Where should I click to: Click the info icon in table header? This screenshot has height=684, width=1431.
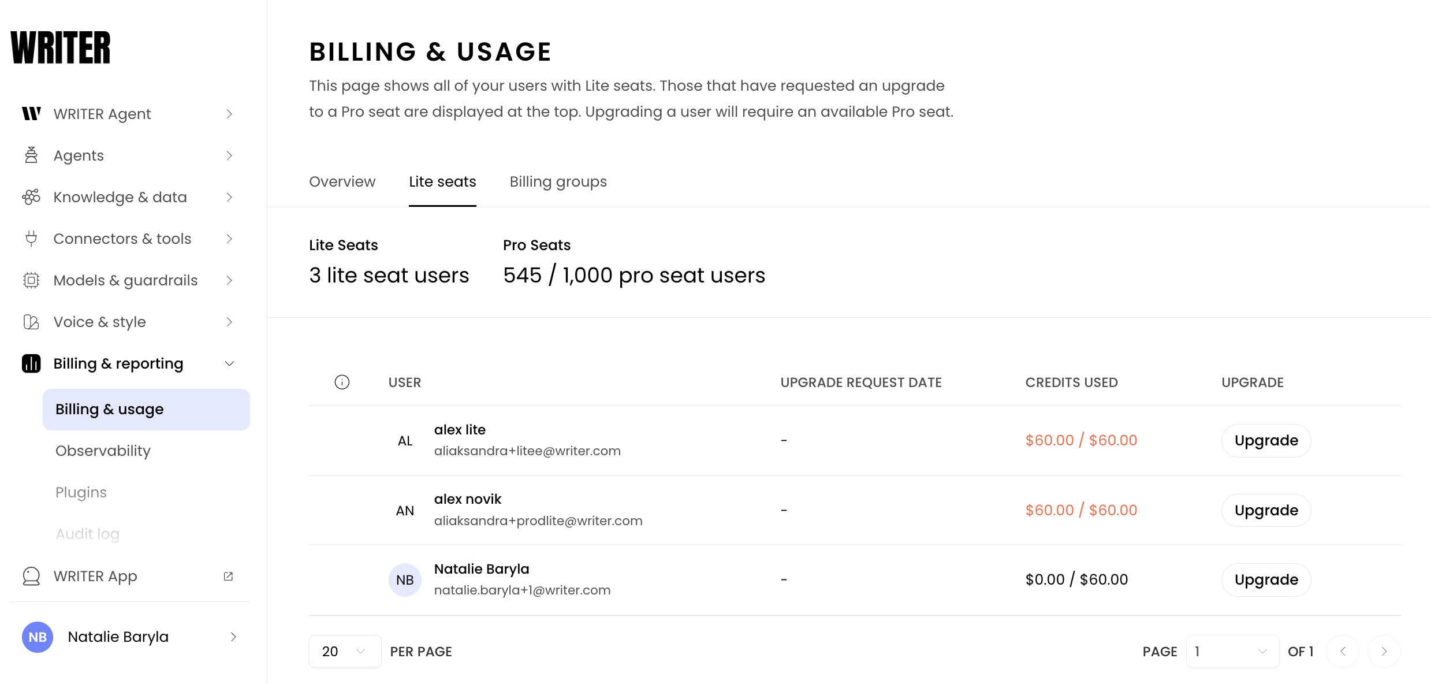pos(342,382)
